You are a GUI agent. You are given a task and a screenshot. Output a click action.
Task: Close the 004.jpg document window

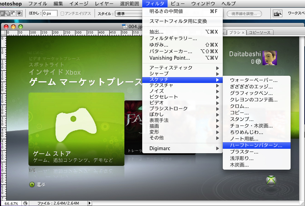(x=6, y=27)
